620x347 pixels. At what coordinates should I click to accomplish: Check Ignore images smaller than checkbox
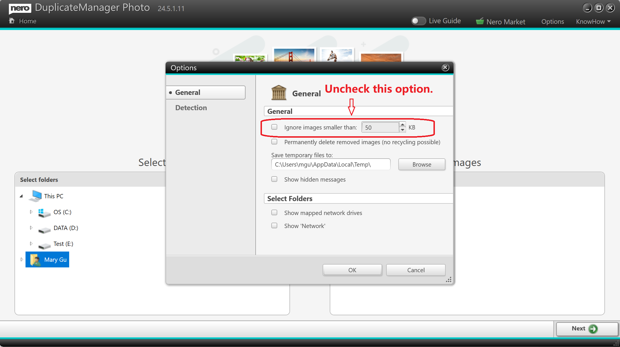pos(274,127)
